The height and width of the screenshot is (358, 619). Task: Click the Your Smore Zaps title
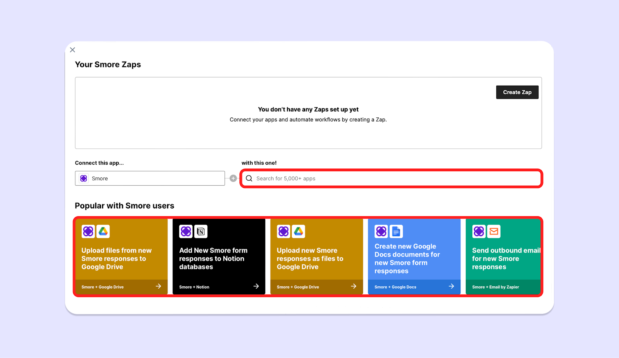tap(108, 64)
